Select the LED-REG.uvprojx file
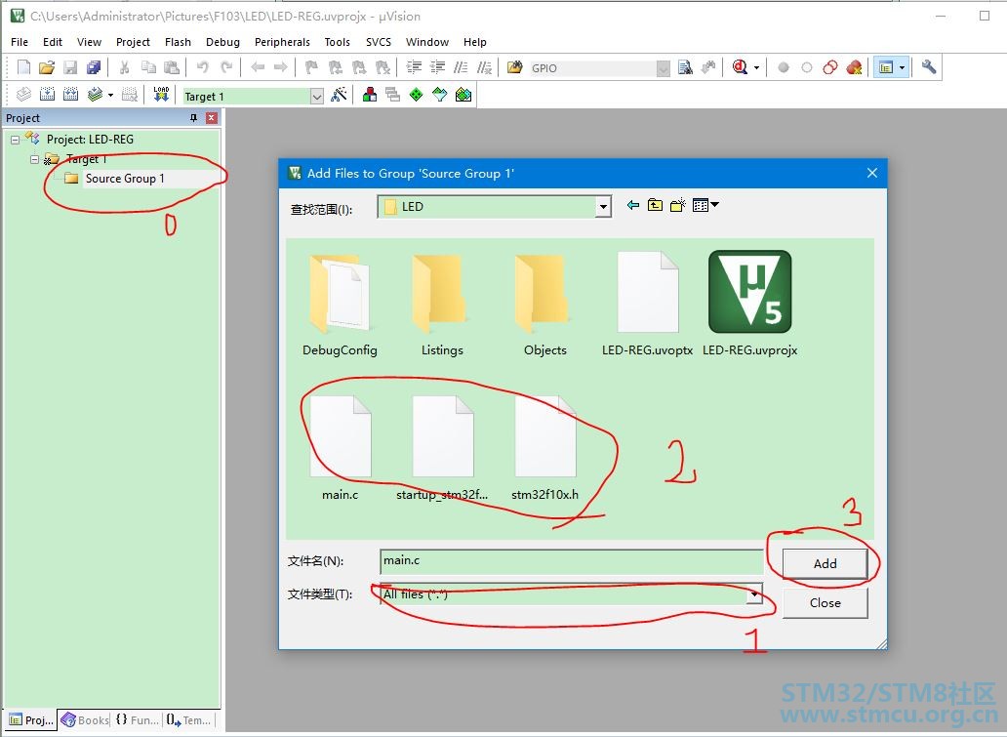Viewport: 1007px width, 737px height. 749,304
